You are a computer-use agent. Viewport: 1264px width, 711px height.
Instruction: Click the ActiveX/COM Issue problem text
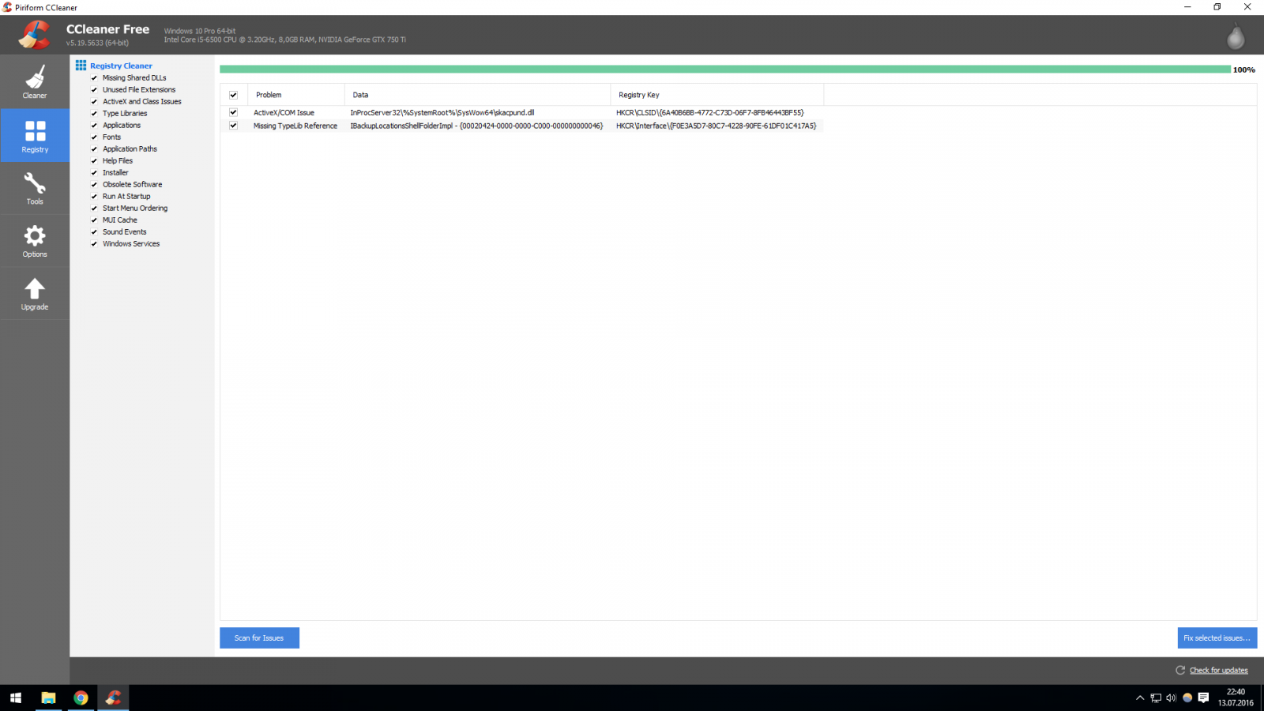284,112
